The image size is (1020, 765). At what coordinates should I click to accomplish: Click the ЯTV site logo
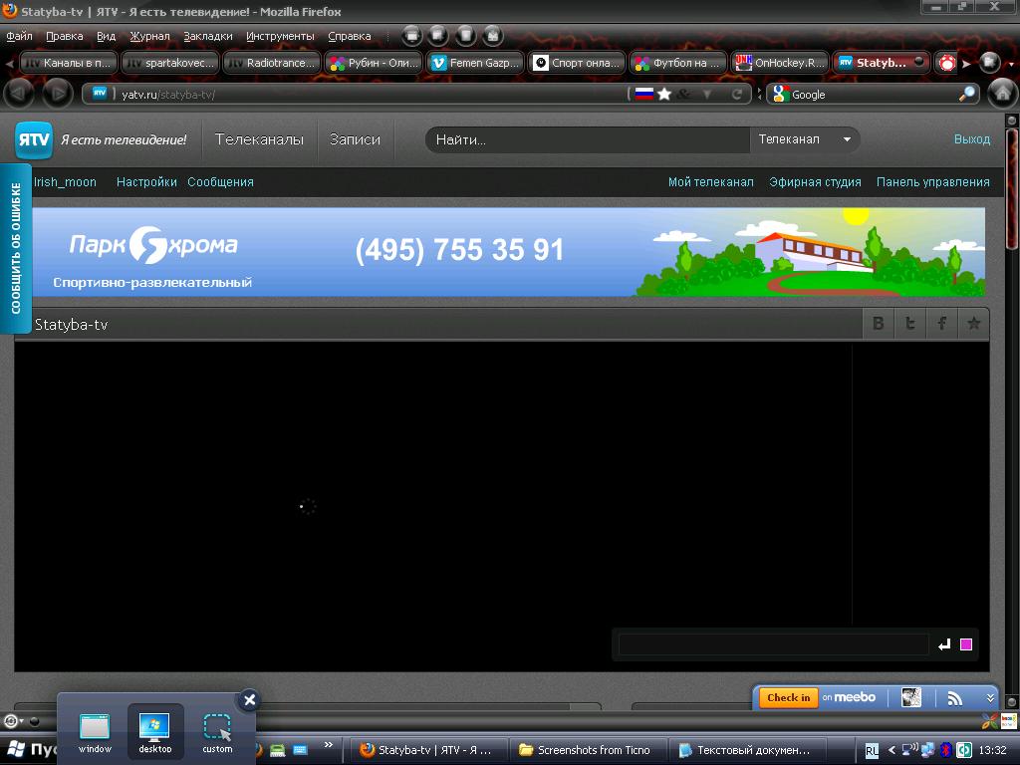[34, 139]
